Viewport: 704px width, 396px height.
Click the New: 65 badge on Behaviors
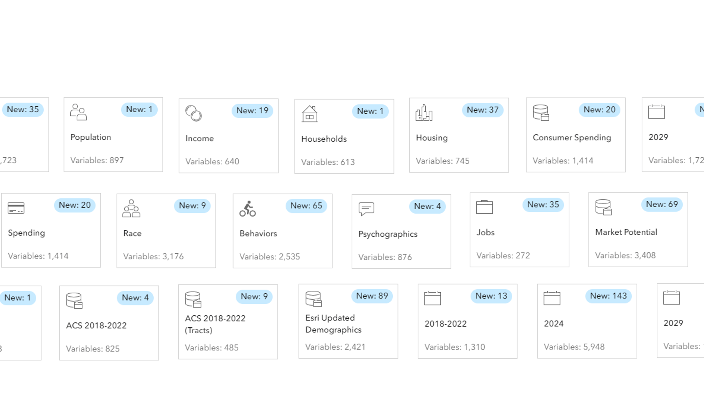[307, 206]
